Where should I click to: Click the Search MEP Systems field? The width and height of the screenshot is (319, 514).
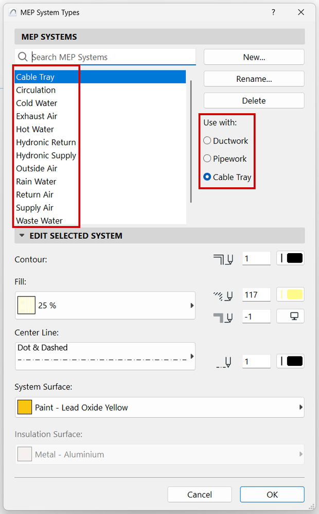112,57
